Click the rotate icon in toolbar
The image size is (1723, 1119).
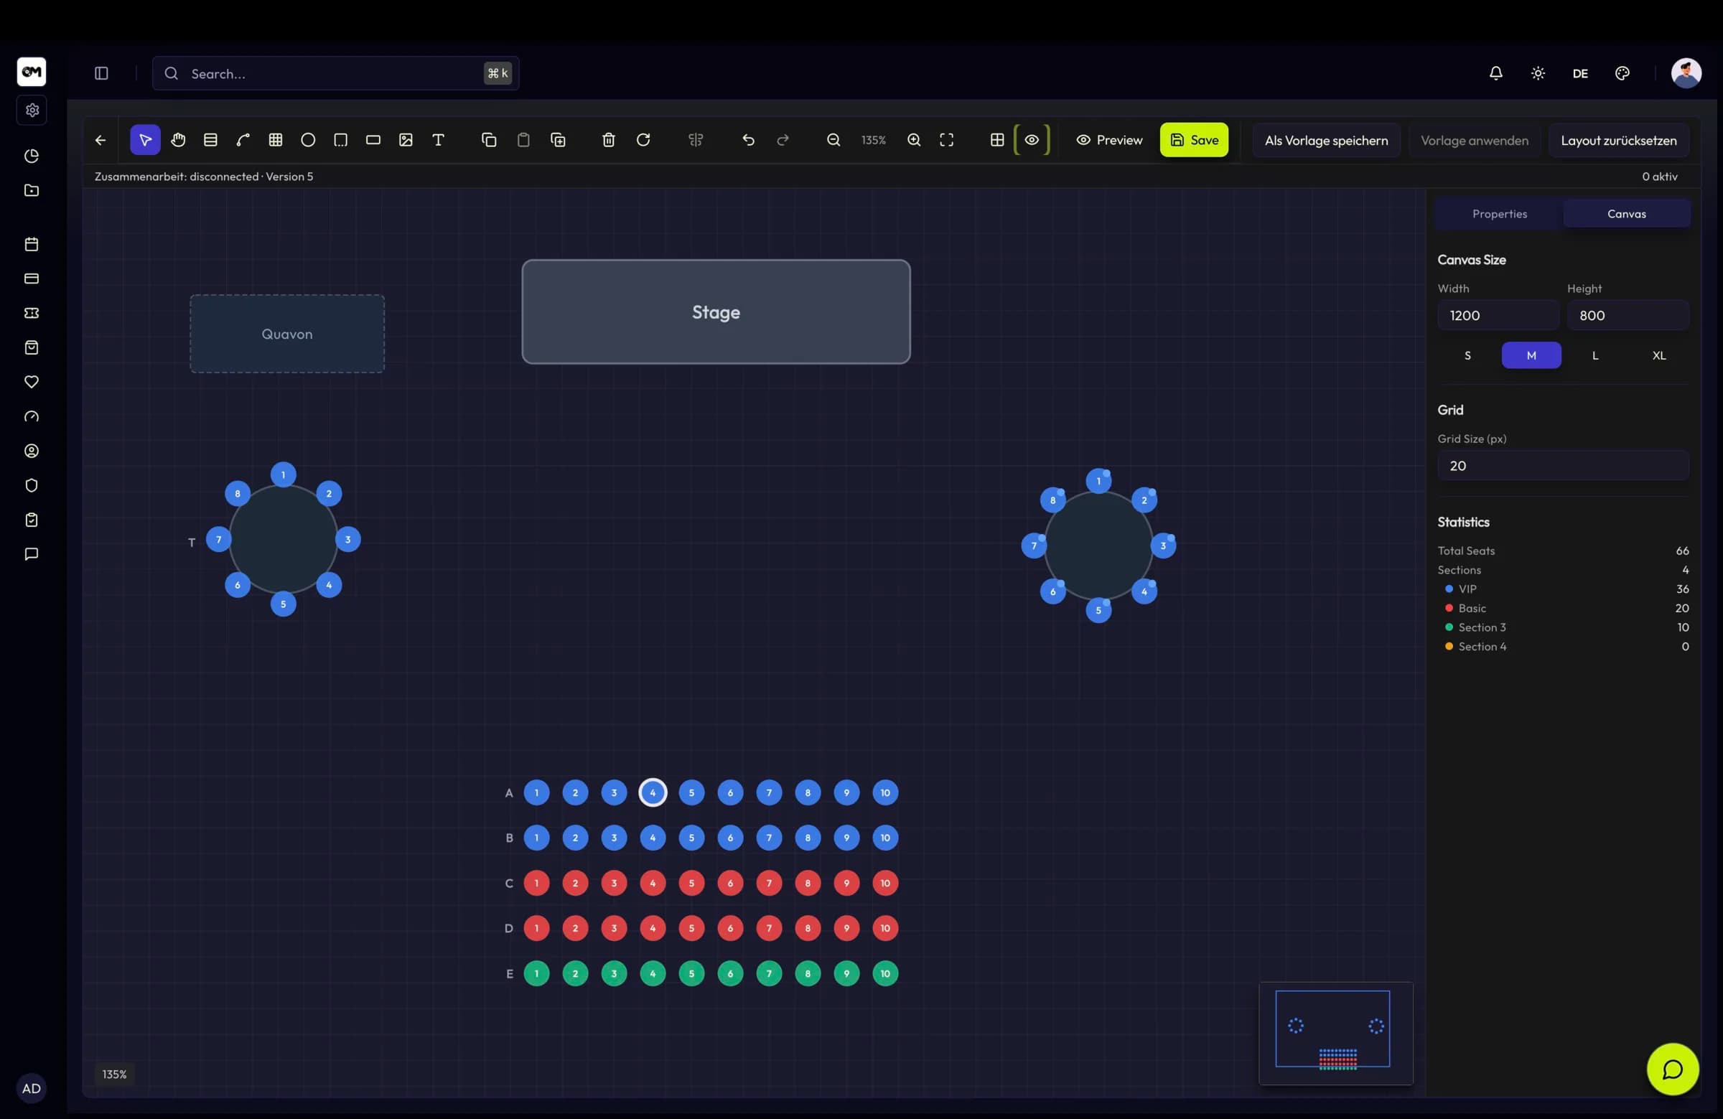coord(643,140)
